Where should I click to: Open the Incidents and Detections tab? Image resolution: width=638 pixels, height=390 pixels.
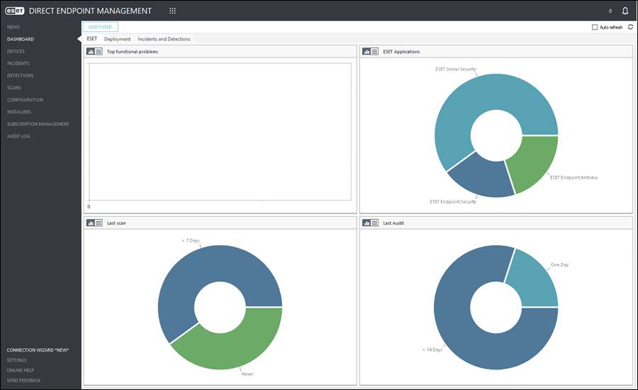tap(164, 39)
